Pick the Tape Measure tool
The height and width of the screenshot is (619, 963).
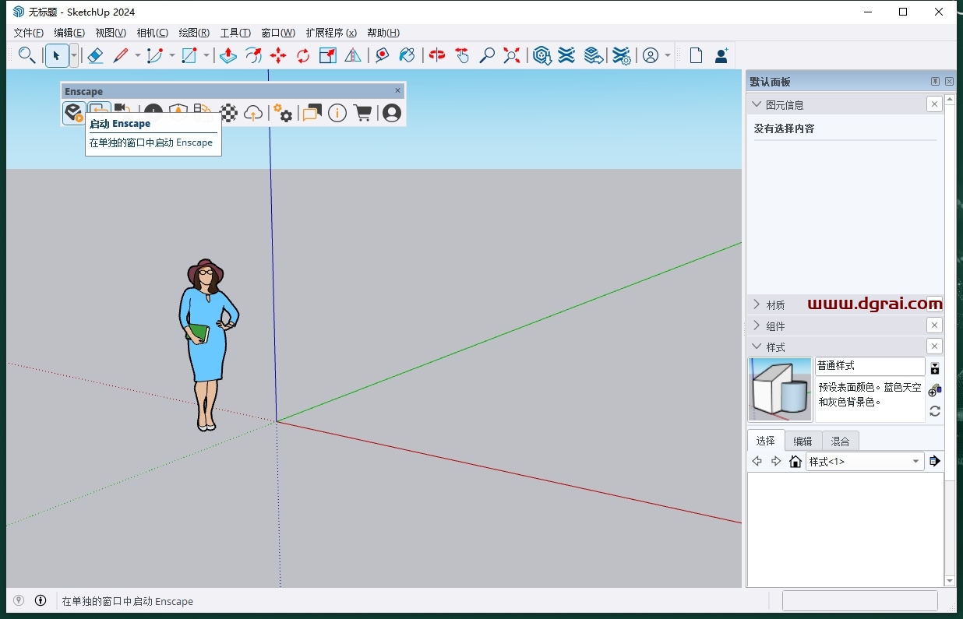[x=382, y=55]
